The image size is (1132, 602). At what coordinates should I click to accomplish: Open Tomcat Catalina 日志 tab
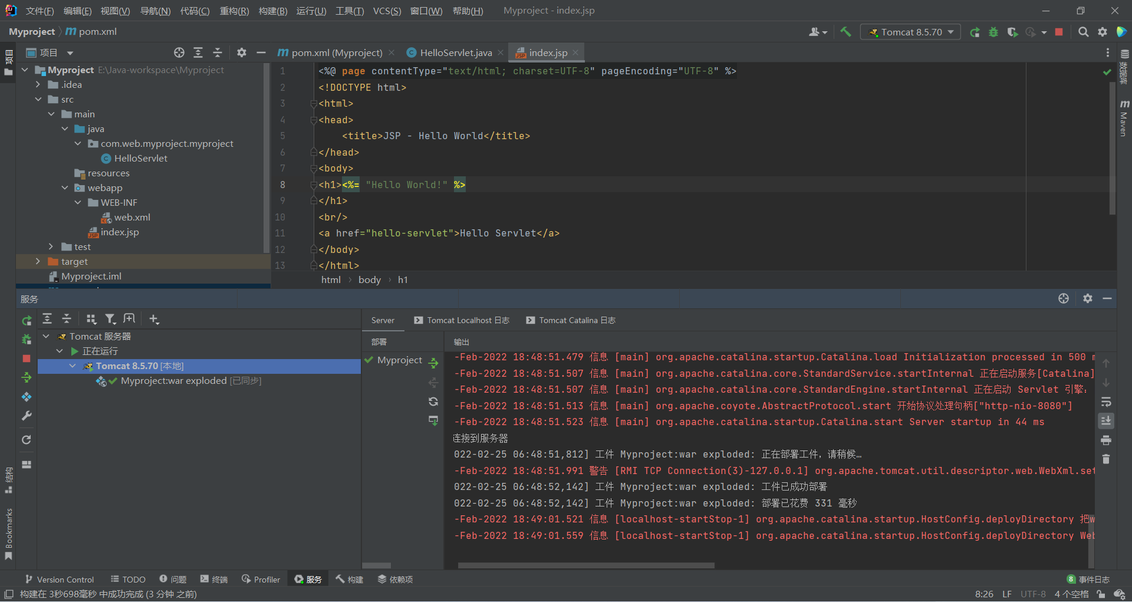click(571, 320)
